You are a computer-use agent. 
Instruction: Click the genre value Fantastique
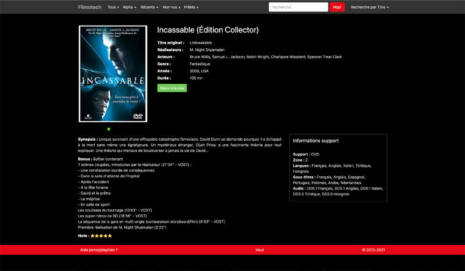pos(200,64)
